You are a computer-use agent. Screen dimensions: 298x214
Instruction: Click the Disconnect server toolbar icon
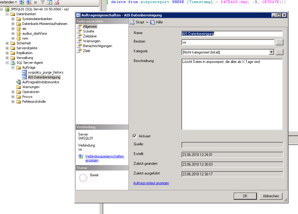29,2
